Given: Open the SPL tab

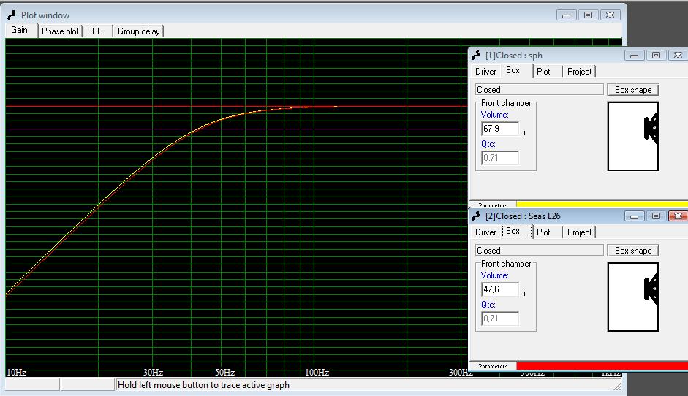Looking at the screenshot, I should (x=94, y=31).
